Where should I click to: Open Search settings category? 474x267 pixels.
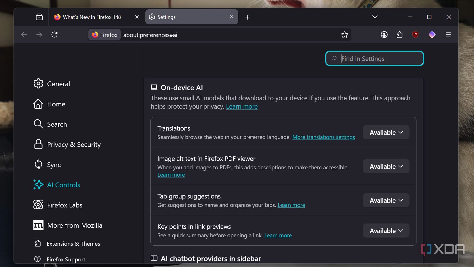coord(50,124)
